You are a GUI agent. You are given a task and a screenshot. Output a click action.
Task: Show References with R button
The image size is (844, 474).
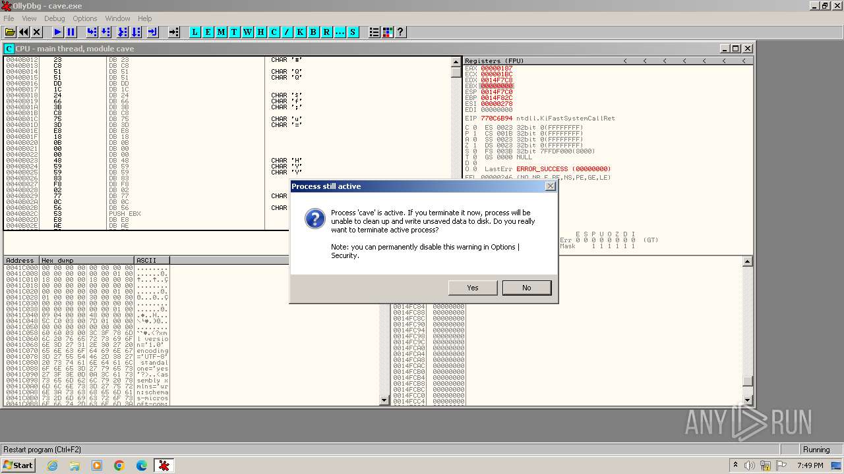click(326, 32)
